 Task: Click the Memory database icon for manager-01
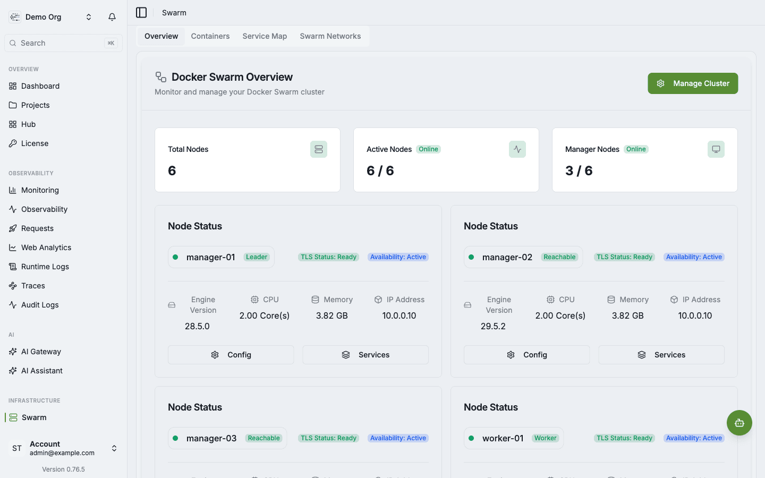click(315, 300)
